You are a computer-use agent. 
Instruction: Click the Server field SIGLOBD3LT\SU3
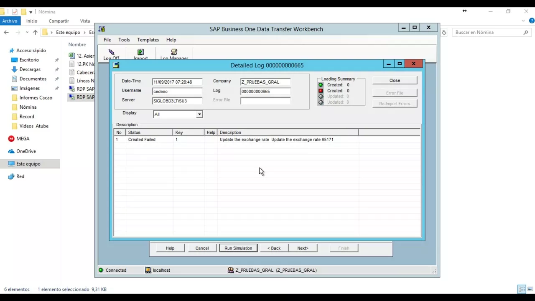177,101
